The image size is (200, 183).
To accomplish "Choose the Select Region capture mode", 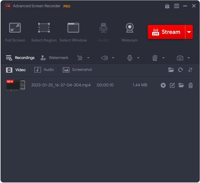I will click(44, 32).
